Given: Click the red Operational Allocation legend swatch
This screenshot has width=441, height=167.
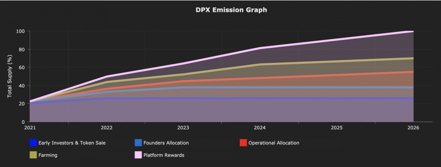Looking at the screenshot, I should [243, 143].
